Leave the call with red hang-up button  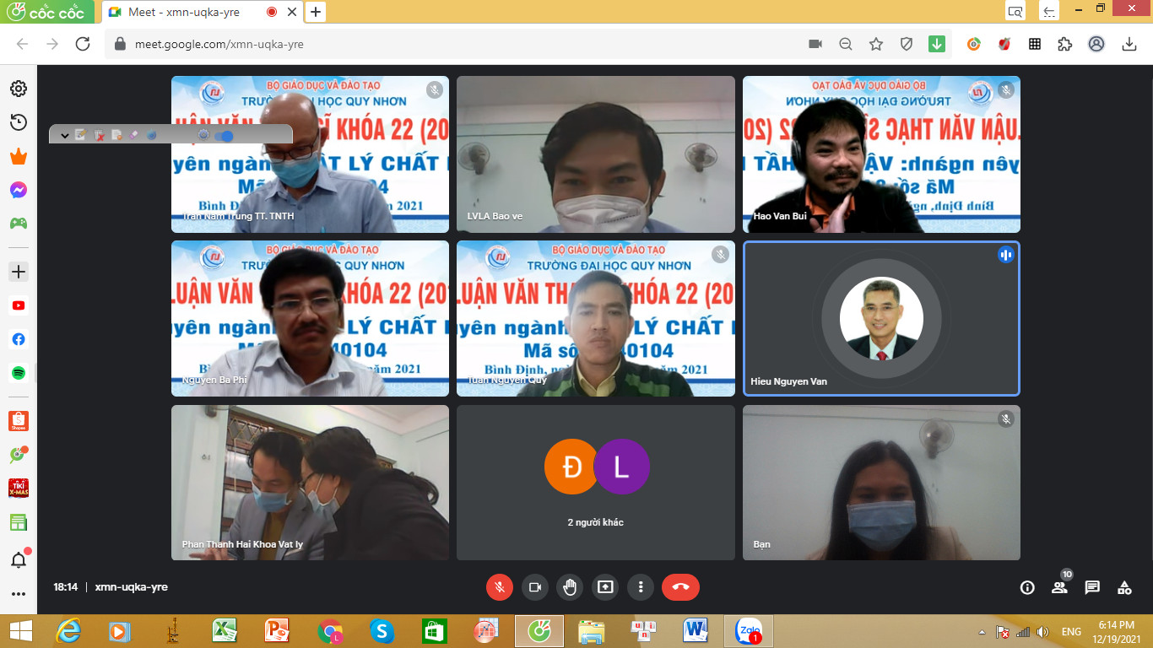[680, 587]
